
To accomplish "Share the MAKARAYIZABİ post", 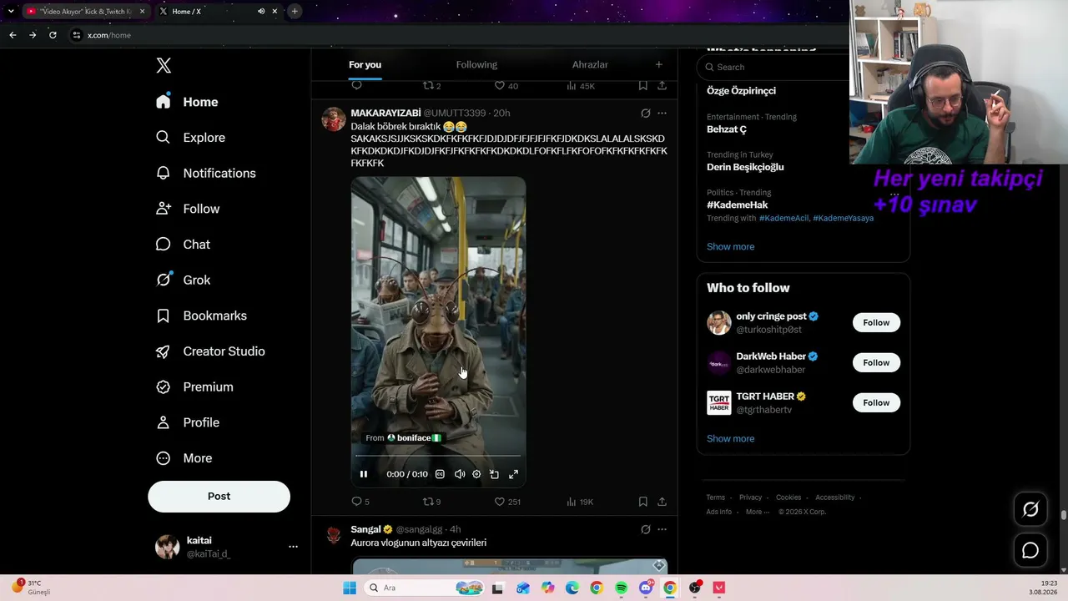I will (x=662, y=502).
